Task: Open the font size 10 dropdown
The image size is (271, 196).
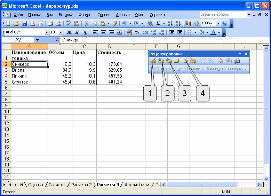Action: point(61,32)
